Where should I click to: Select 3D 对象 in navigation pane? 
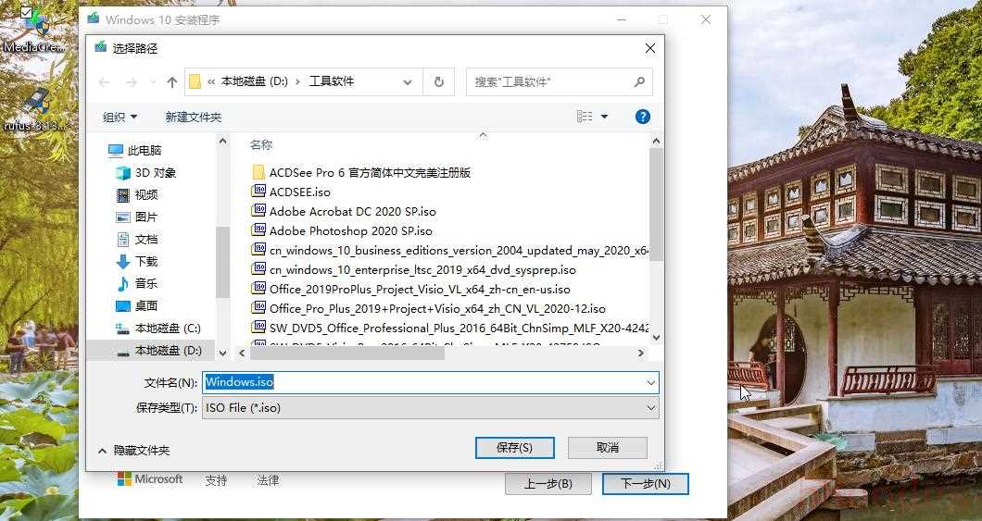155,172
